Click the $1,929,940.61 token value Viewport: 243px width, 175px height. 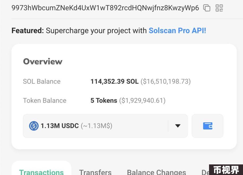(142, 100)
